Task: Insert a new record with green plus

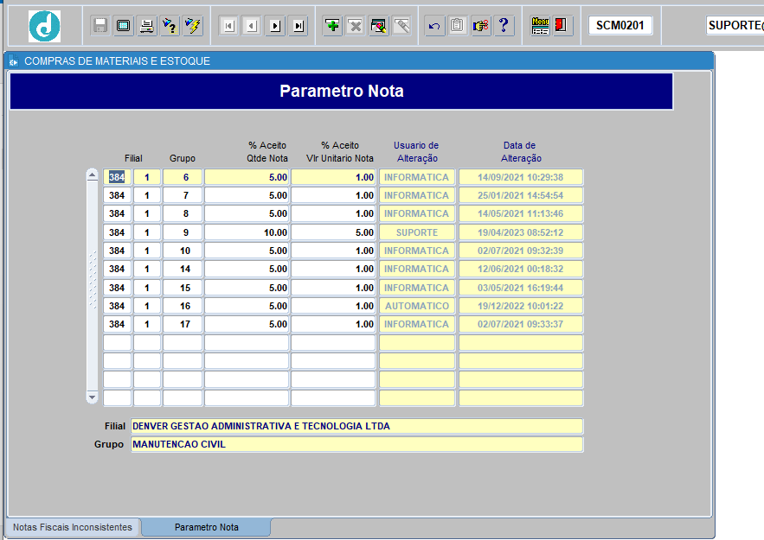Action: click(333, 25)
